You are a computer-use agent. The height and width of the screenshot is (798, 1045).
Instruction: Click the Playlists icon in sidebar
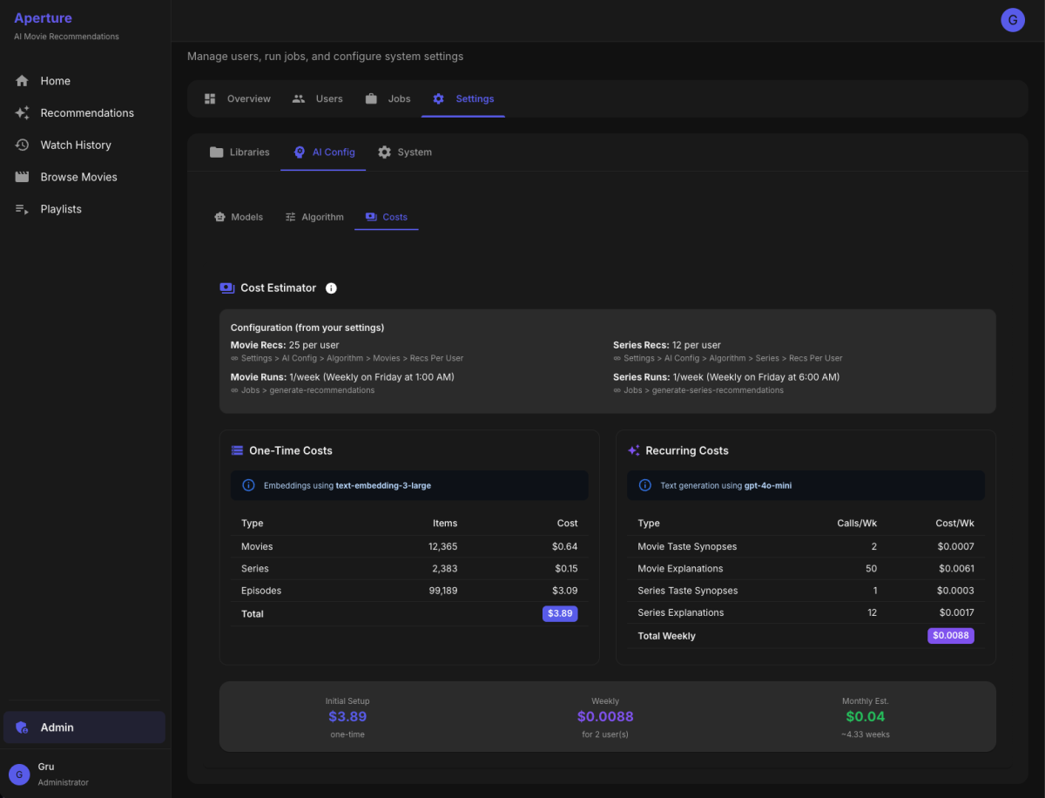click(x=23, y=209)
